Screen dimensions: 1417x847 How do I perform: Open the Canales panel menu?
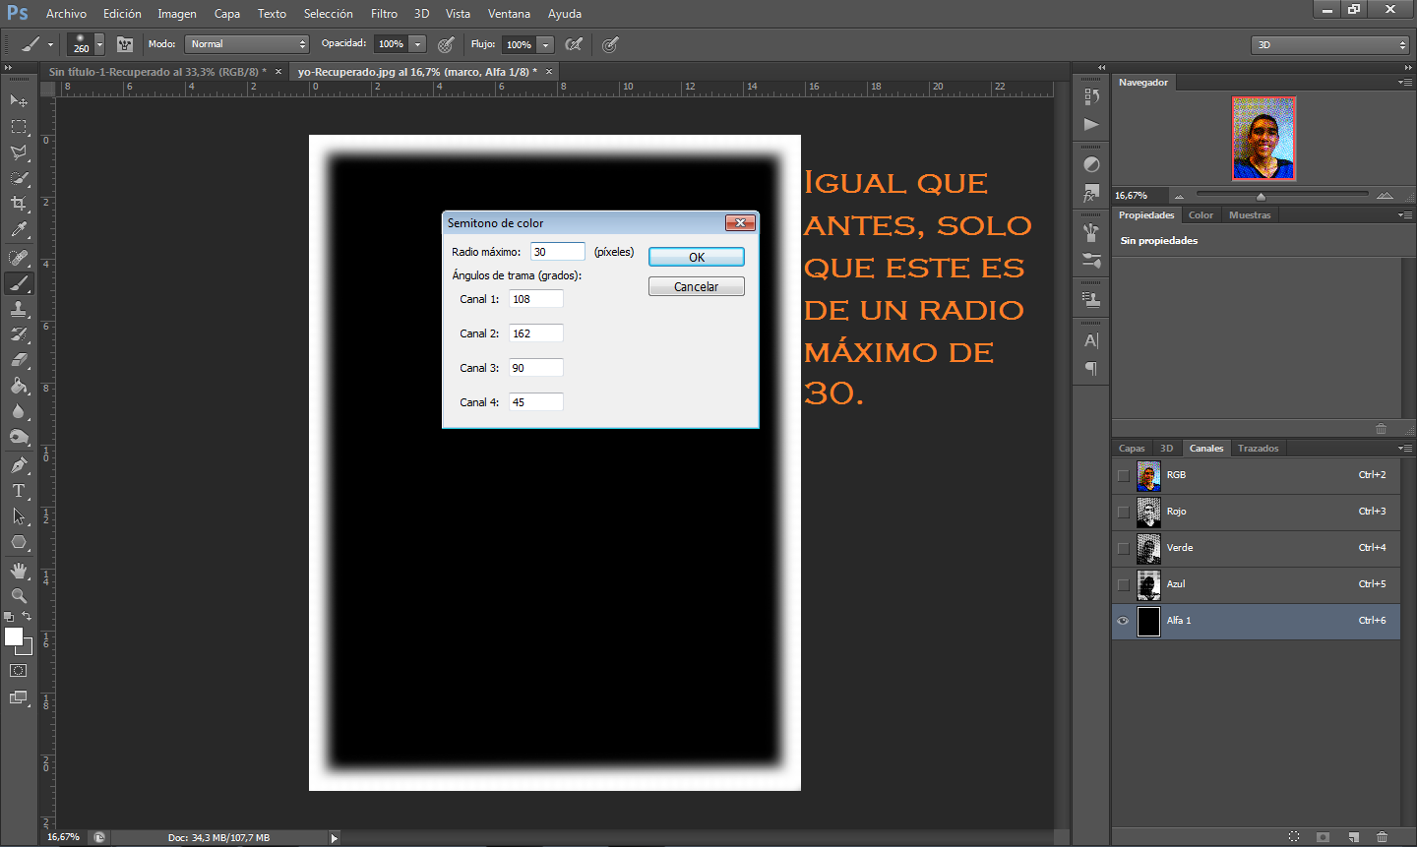click(x=1405, y=449)
